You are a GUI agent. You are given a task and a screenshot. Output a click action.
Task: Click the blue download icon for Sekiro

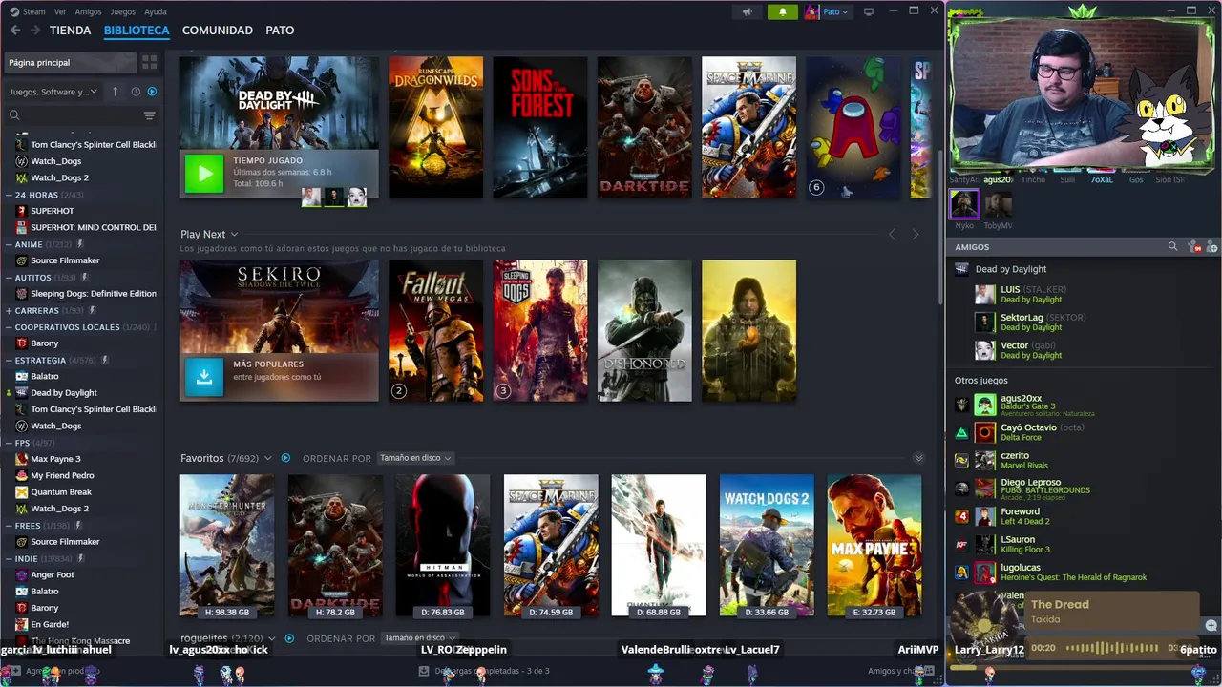click(204, 377)
